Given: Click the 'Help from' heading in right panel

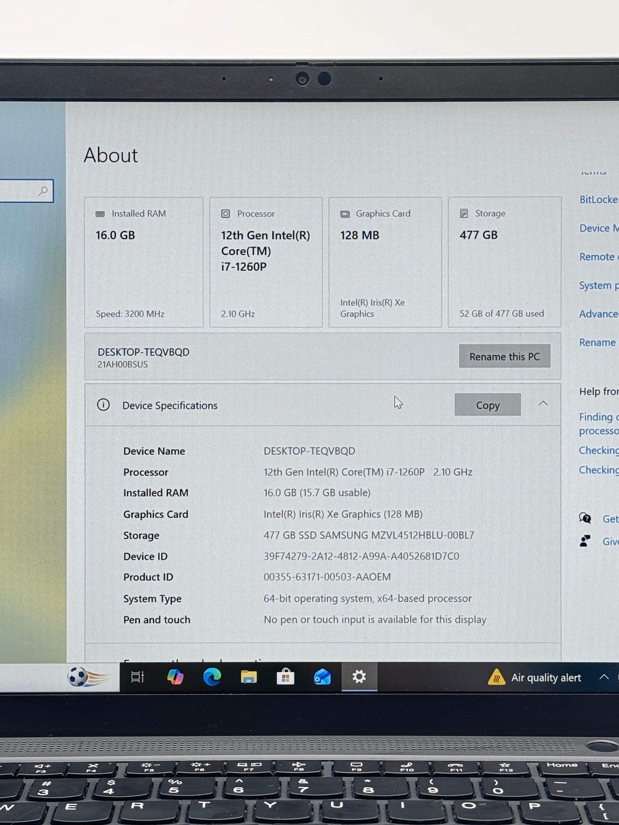Looking at the screenshot, I should (x=598, y=391).
